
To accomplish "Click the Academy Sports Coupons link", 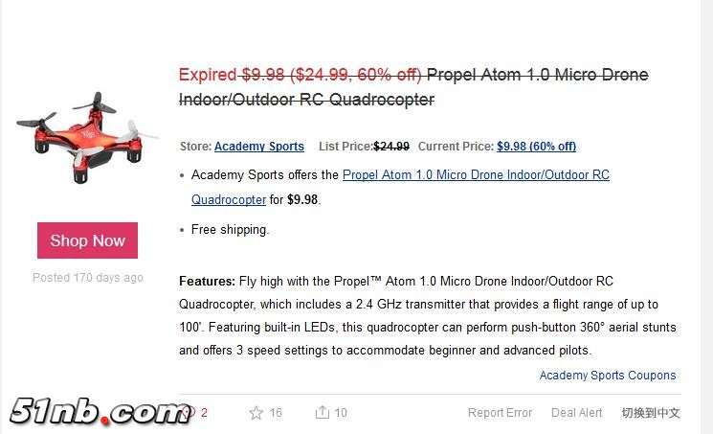I will pyautogui.click(x=608, y=376).
